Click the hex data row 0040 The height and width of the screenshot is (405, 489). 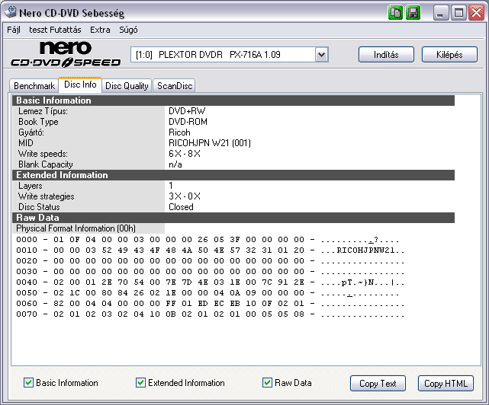(211, 282)
